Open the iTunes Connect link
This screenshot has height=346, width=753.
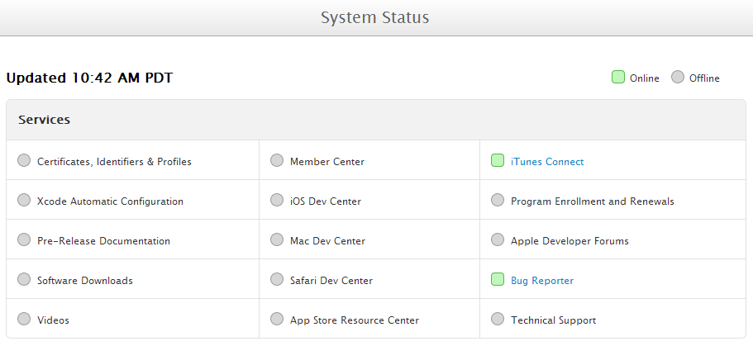pos(547,162)
